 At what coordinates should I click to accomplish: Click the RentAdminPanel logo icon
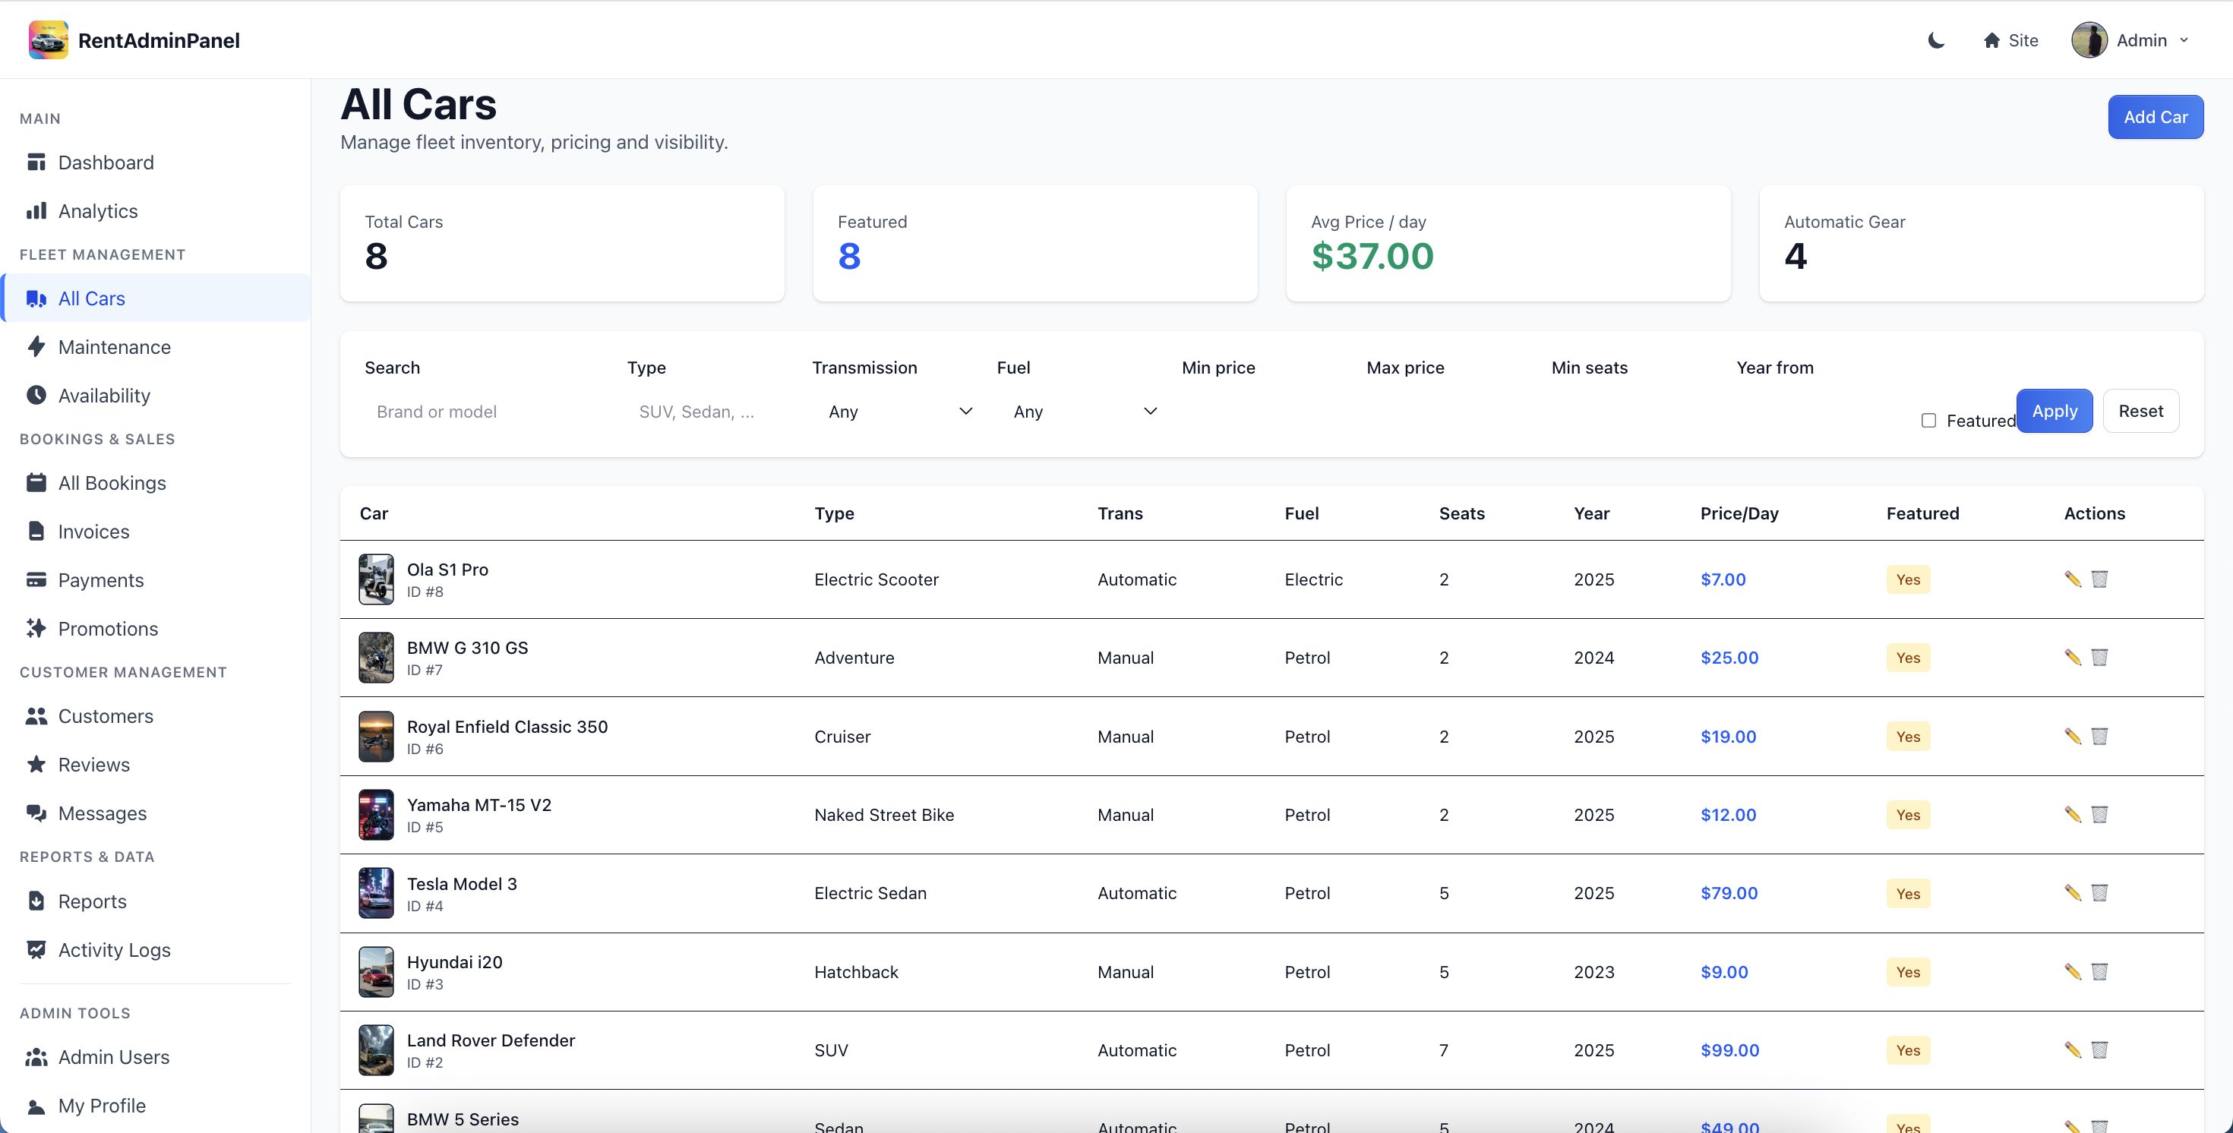pos(48,40)
